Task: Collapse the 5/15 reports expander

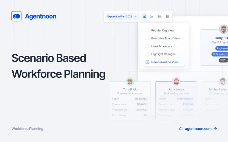Action: point(223,60)
